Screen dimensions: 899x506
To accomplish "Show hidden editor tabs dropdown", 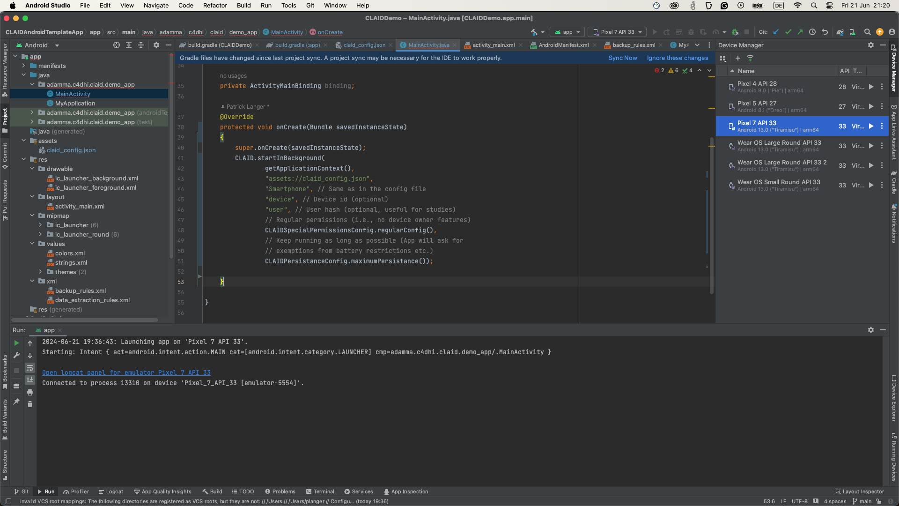I will [697, 45].
